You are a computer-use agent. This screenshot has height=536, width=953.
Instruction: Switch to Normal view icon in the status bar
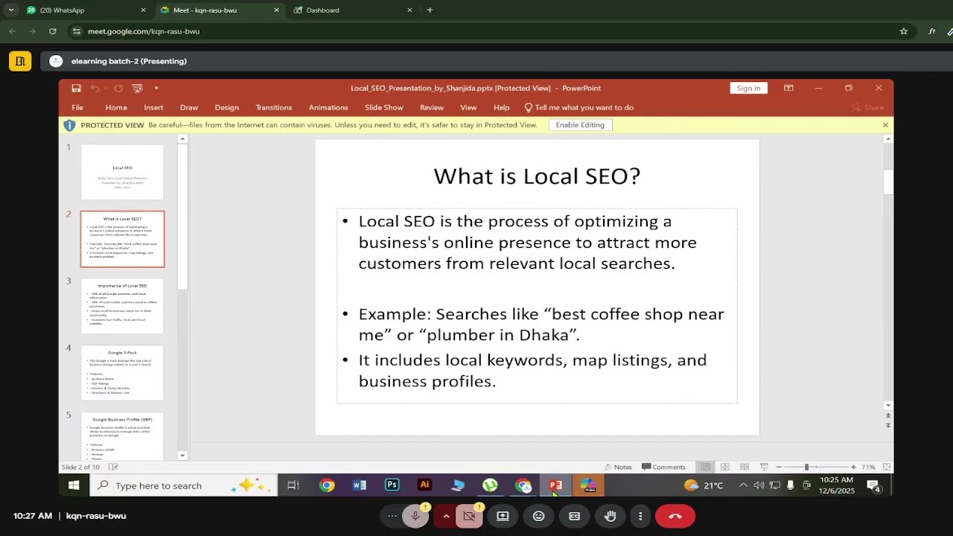click(x=705, y=467)
